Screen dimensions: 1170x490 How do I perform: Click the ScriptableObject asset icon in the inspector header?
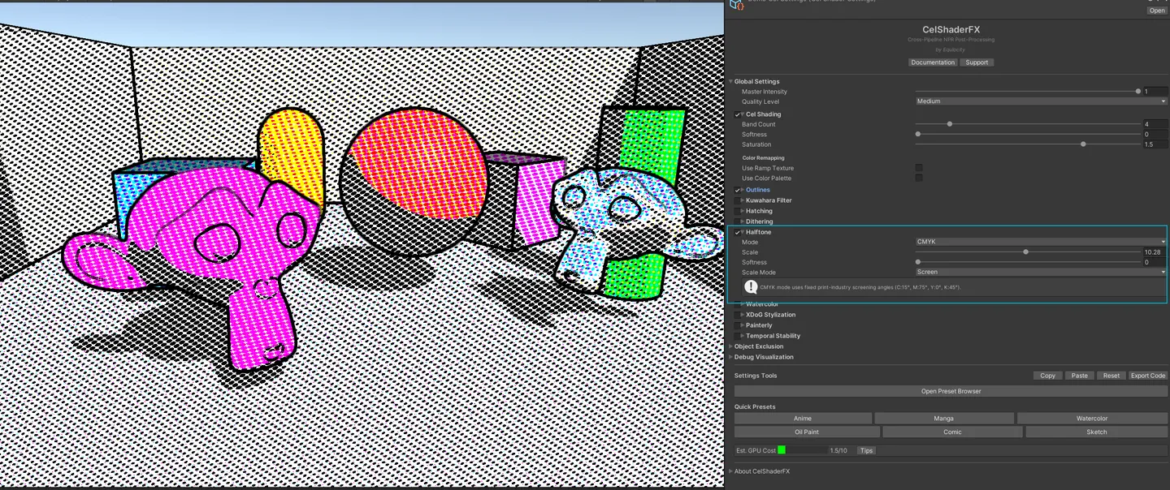pyautogui.click(x=737, y=5)
